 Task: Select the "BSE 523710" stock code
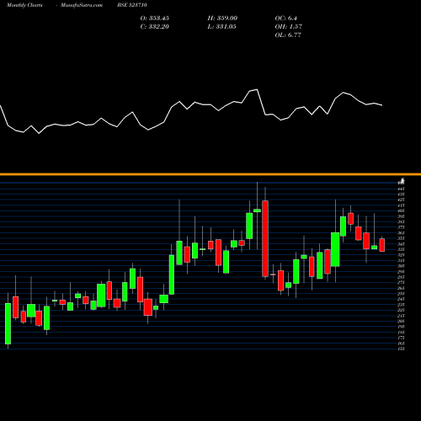[x=132, y=5]
